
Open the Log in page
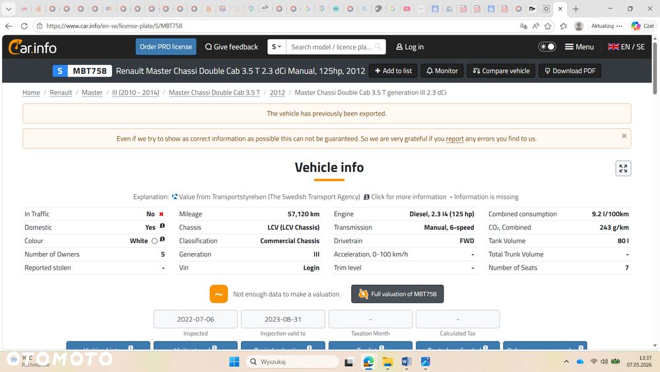coord(410,47)
